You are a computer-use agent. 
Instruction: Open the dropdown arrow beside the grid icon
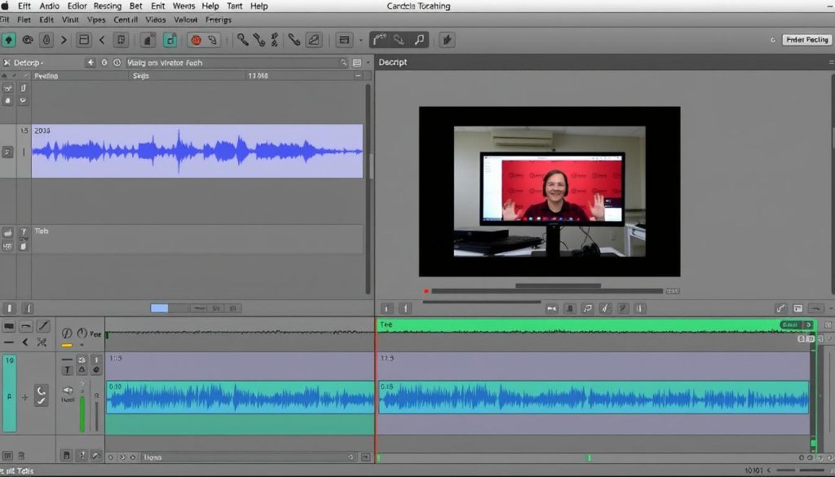coord(360,40)
